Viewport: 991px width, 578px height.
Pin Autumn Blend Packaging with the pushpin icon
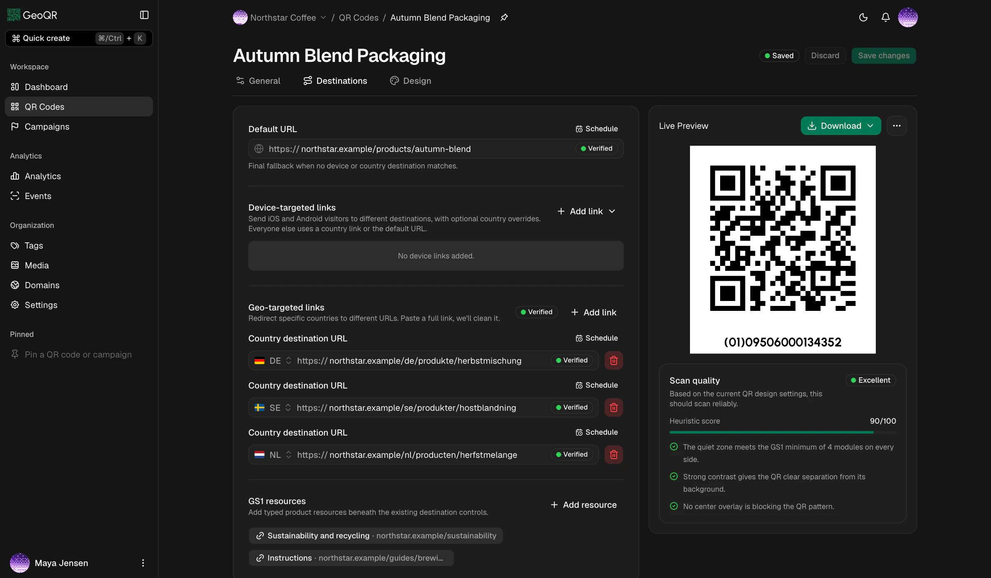[x=504, y=18]
